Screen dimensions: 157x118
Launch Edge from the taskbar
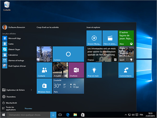point(68,115)
